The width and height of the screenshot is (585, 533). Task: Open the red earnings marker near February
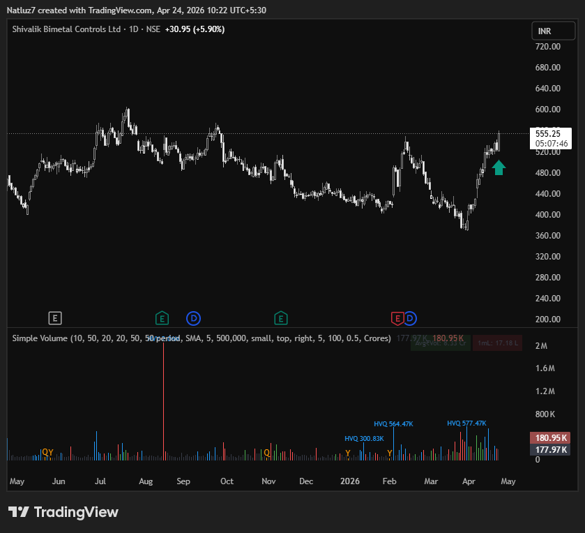[x=397, y=318]
